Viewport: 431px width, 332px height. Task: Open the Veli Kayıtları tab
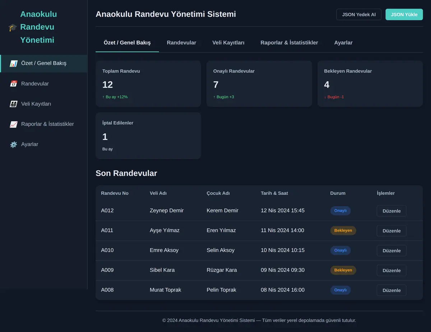(228, 43)
